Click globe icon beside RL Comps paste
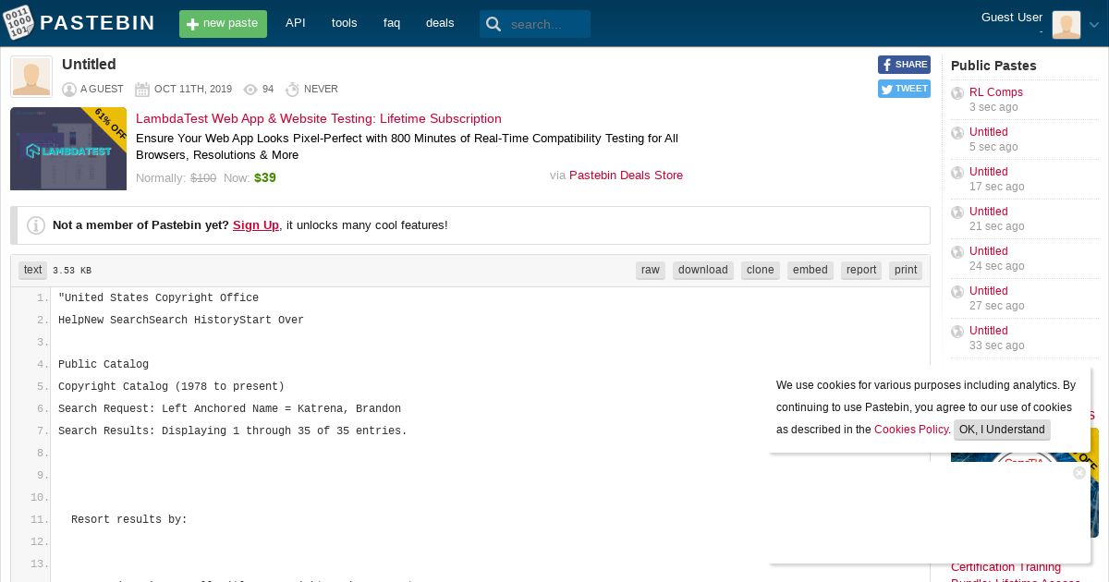This screenshot has width=1109, height=582. pyautogui.click(x=957, y=93)
